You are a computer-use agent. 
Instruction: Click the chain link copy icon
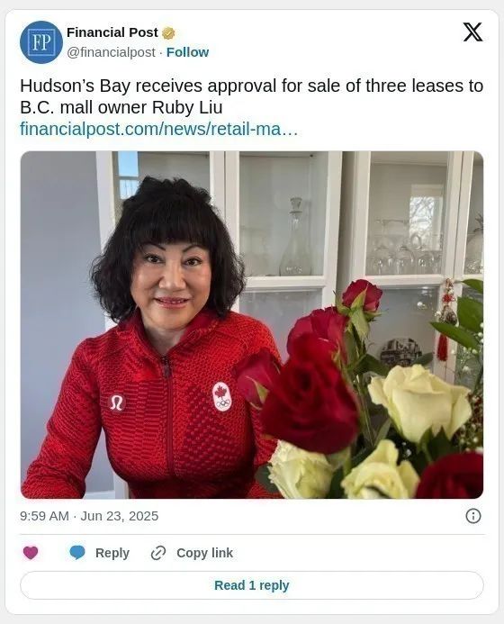click(158, 553)
